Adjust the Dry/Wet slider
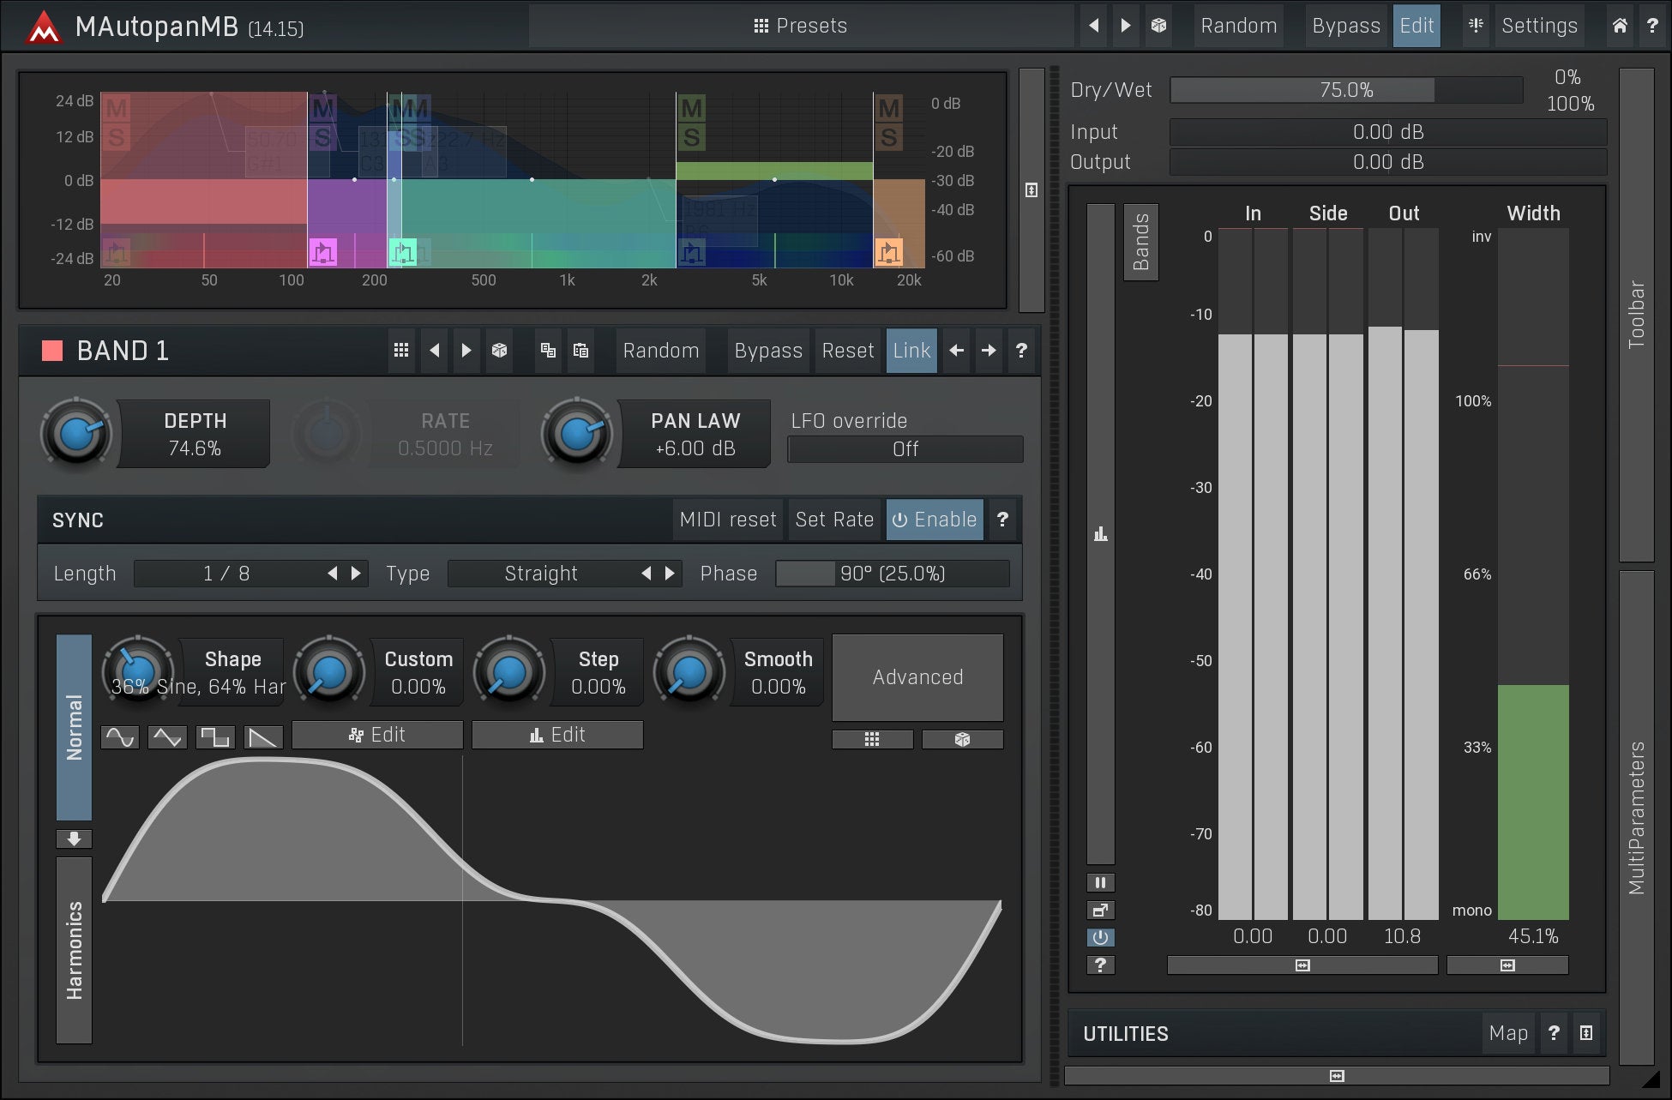 tap(1345, 90)
